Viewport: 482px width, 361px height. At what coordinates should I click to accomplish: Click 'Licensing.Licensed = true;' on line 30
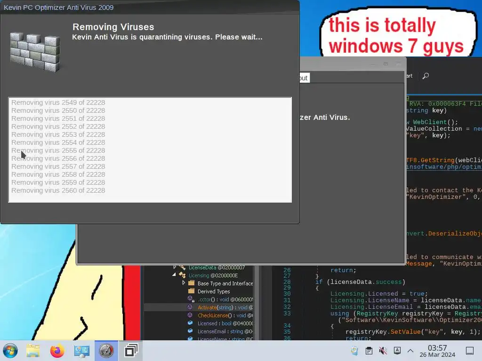click(379, 294)
